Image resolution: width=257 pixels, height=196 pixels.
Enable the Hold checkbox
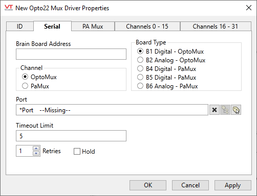click(x=77, y=151)
